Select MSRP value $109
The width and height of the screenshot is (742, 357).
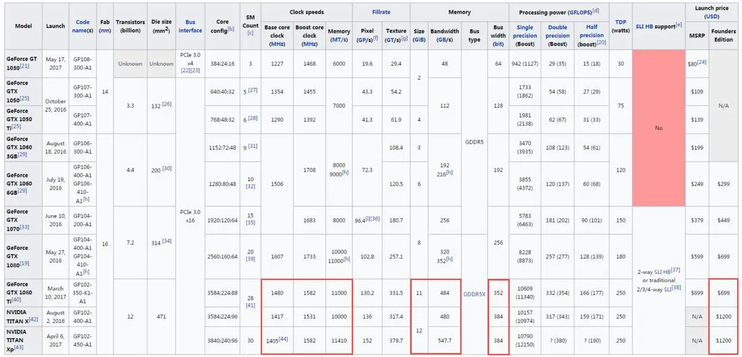pos(697,91)
